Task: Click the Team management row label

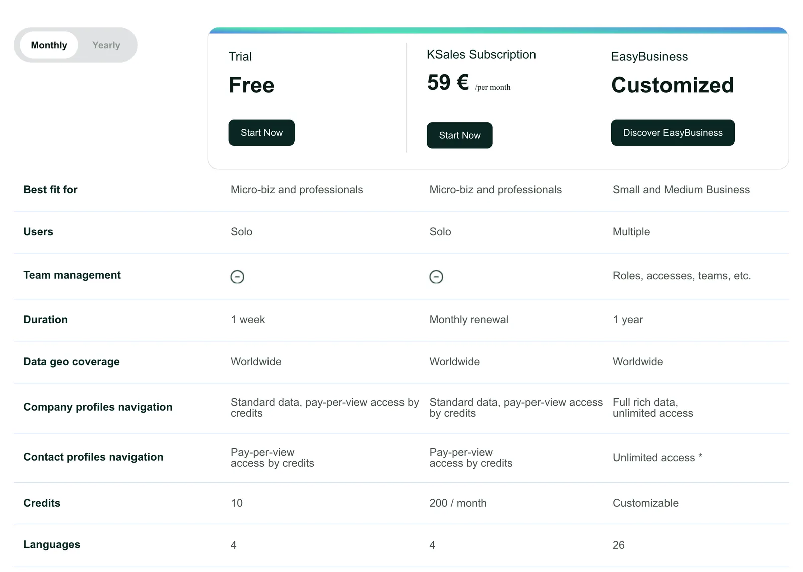Action: (x=72, y=275)
